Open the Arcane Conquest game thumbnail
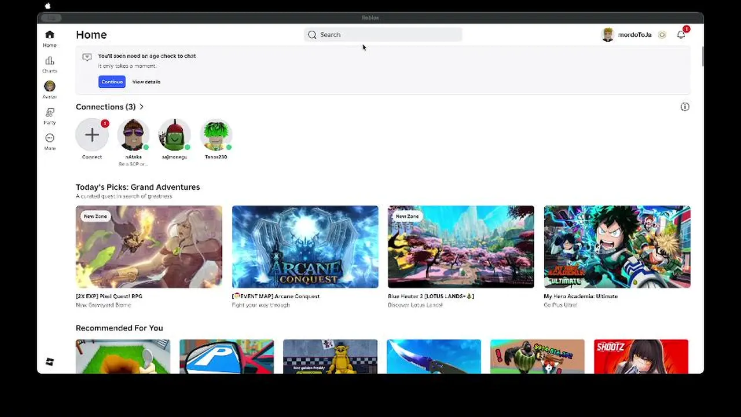 (305, 247)
